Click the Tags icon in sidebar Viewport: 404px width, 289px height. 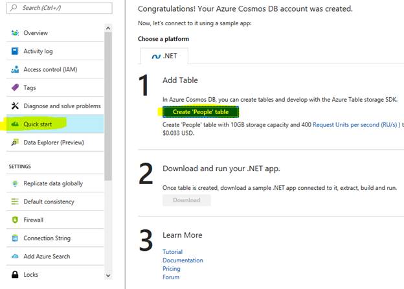point(15,87)
